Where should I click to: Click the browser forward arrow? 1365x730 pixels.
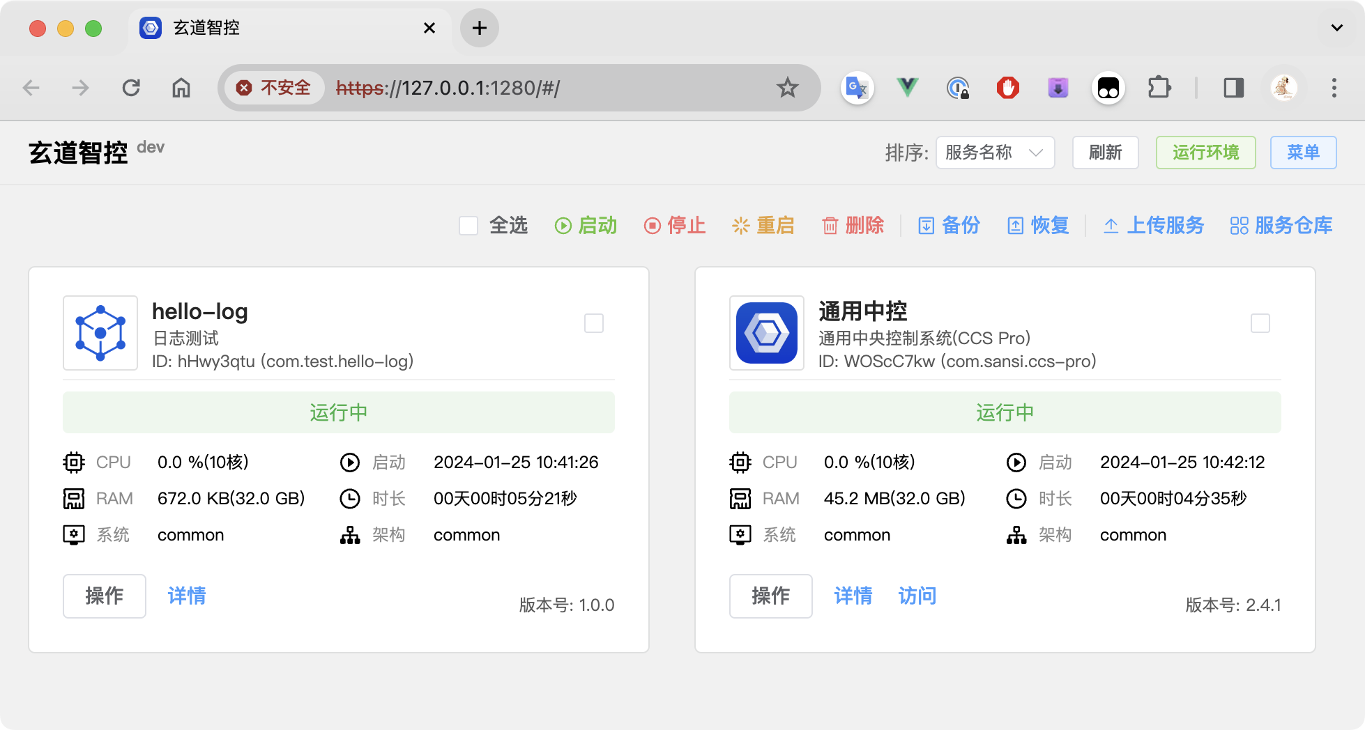coord(81,88)
